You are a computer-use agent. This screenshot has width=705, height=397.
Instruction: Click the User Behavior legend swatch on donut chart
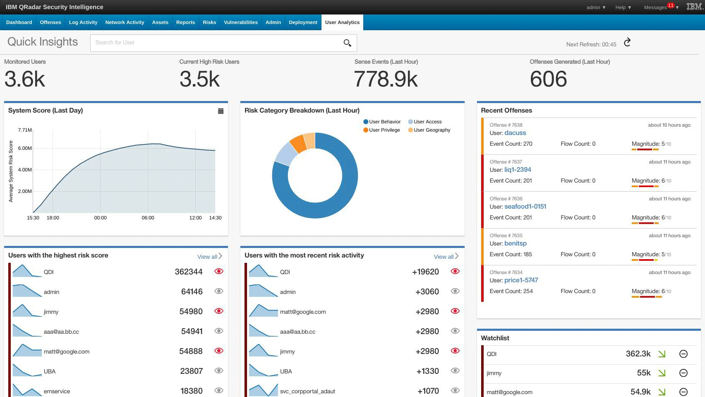pyautogui.click(x=365, y=122)
